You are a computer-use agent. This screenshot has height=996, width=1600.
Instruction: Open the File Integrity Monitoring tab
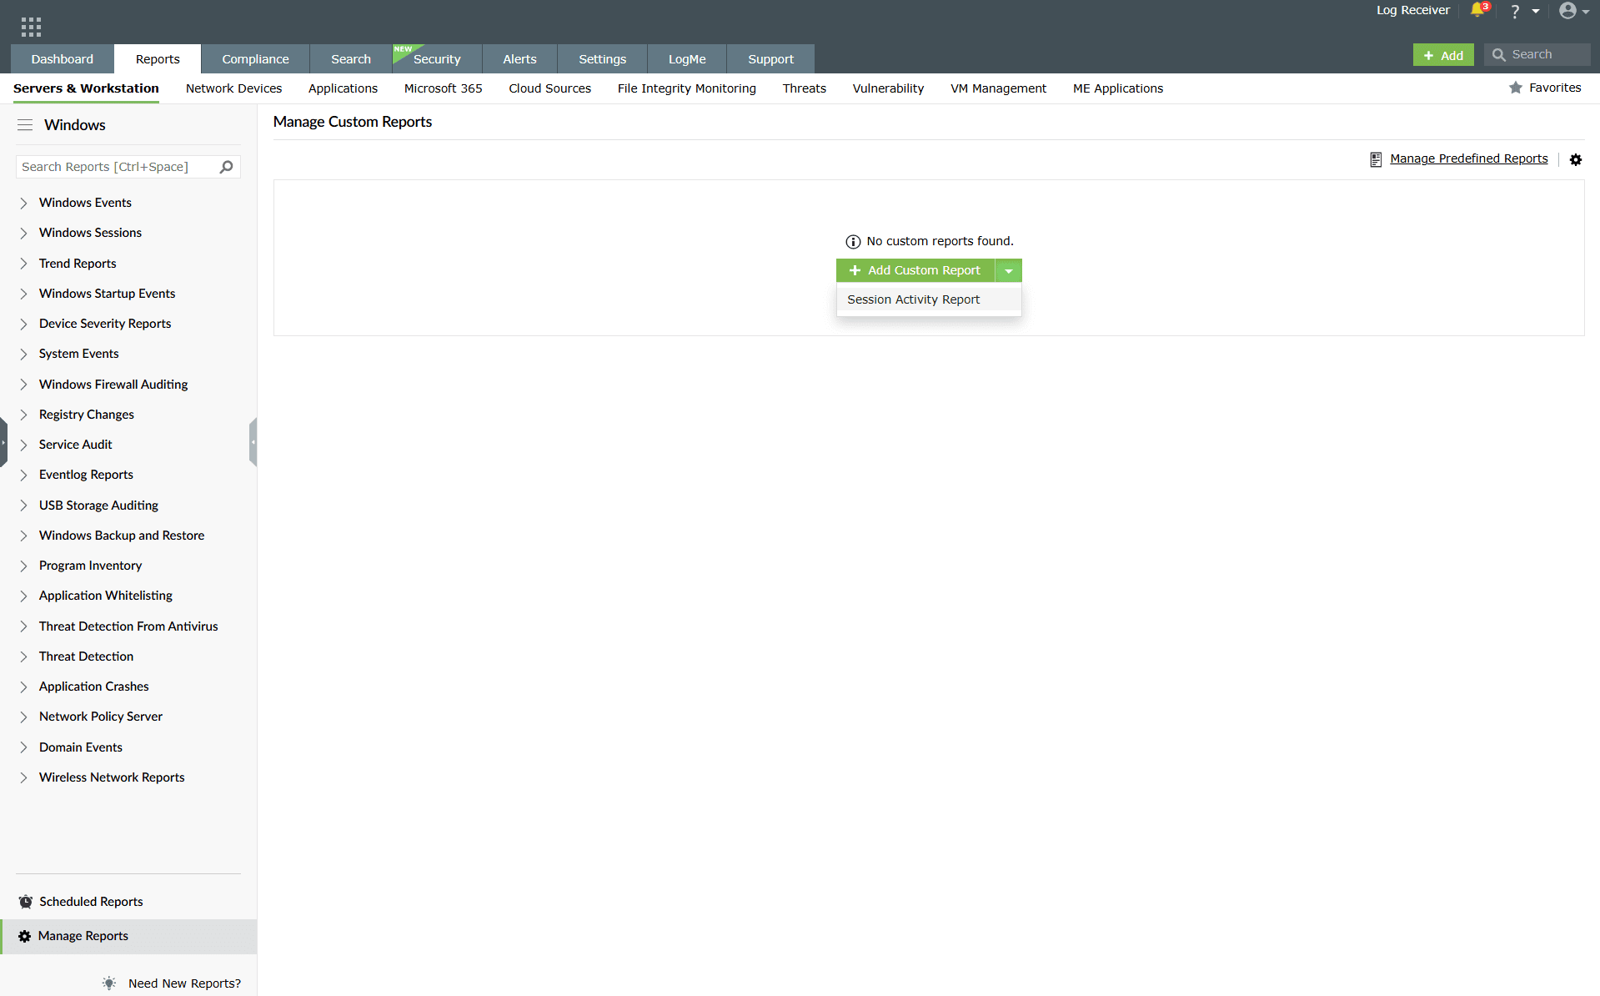(x=686, y=88)
